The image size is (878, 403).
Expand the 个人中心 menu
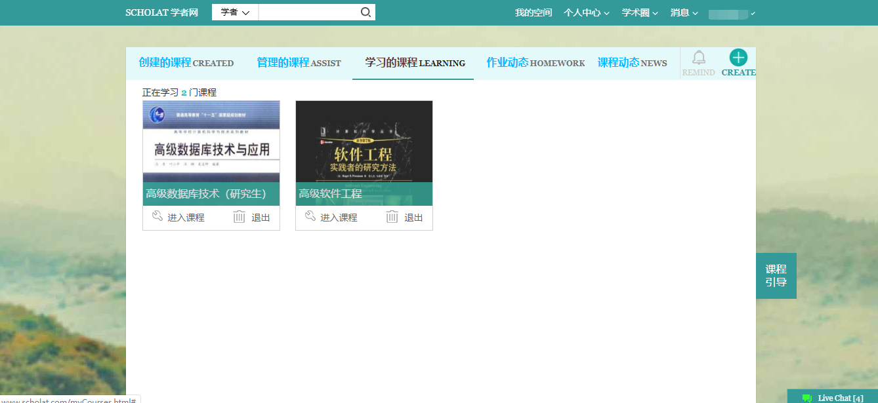586,12
